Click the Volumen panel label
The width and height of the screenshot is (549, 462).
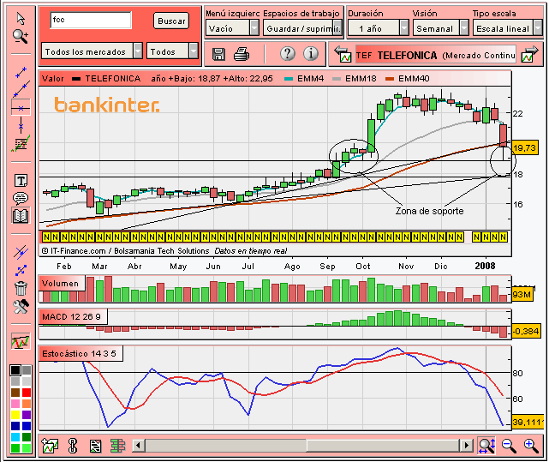[x=61, y=283]
